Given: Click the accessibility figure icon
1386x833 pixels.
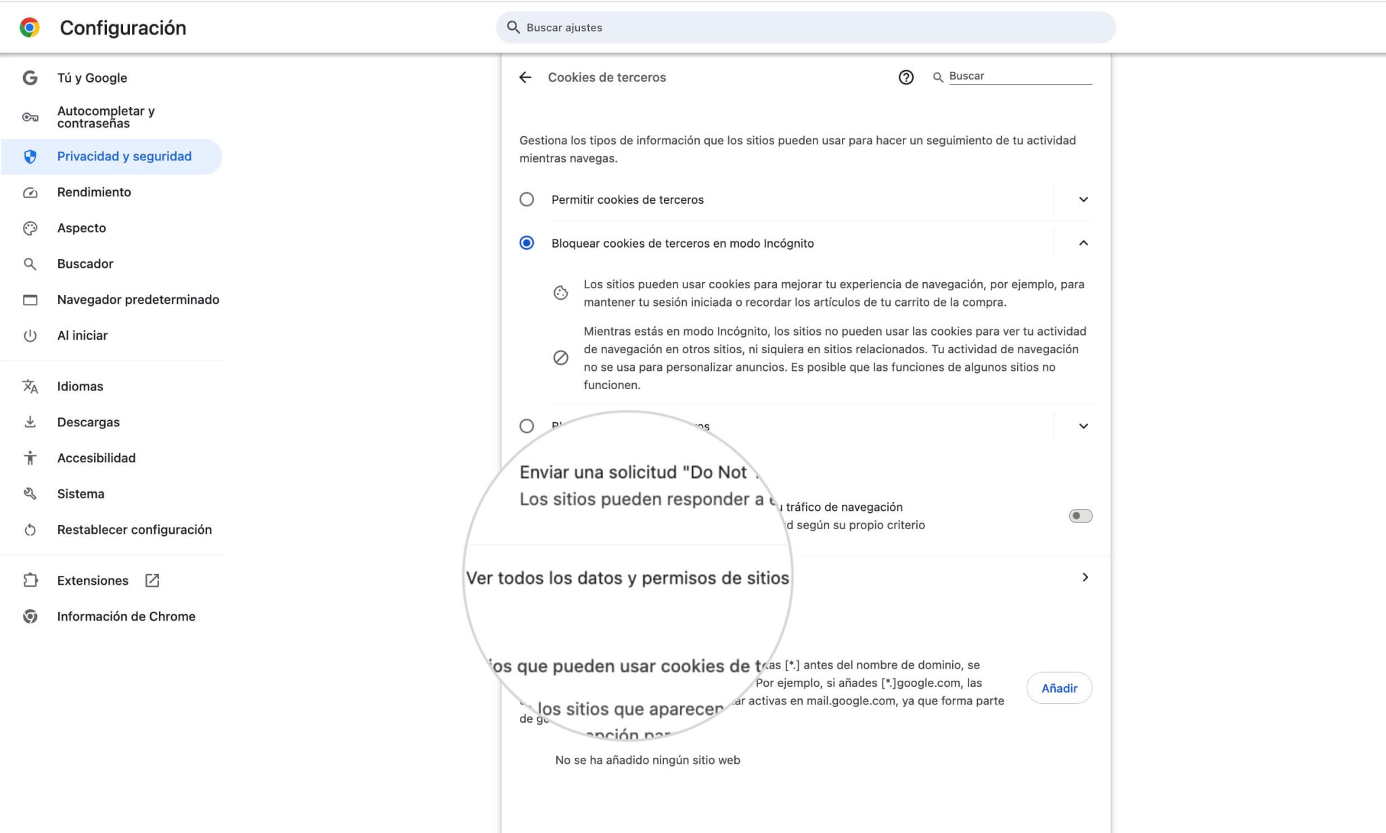Looking at the screenshot, I should click(x=30, y=458).
